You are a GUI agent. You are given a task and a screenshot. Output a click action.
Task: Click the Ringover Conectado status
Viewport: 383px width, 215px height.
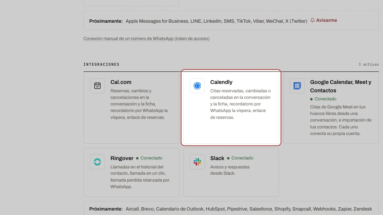[x=149, y=158]
